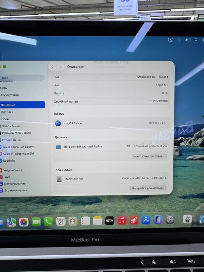The image size is (204, 272).
Task: Go forward with the right chevron
Action: click(x=60, y=66)
